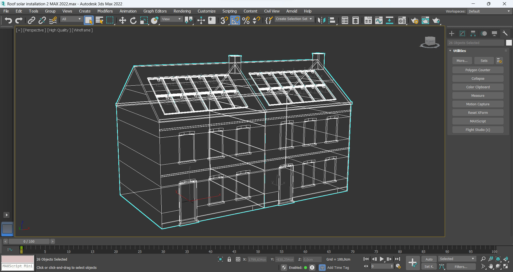Click the Polygon Counter button
The image size is (513, 272).
click(x=477, y=70)
